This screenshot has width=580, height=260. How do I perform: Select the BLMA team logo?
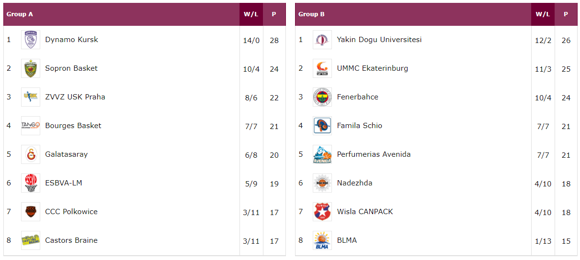click(x=322, y=240)
